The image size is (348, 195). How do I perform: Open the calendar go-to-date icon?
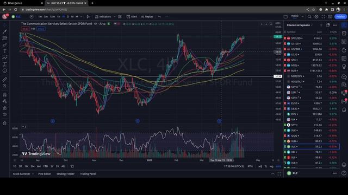coord(72,166)
